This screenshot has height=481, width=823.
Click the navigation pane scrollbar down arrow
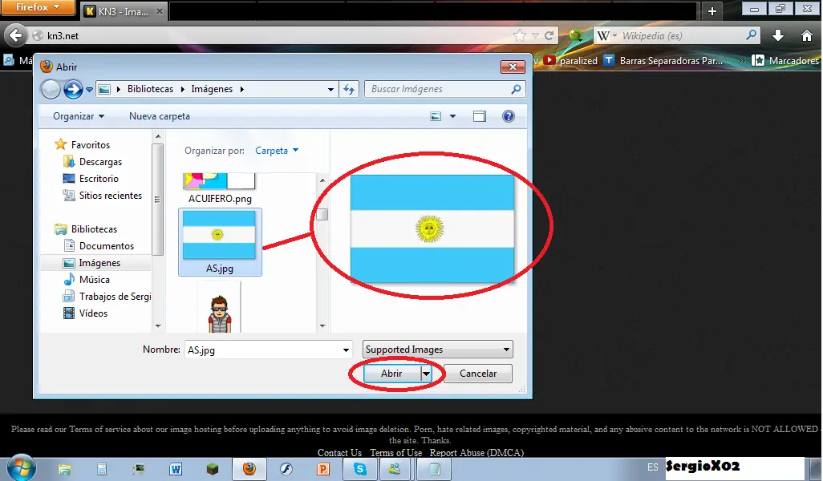pyautogui.click(x=158, y=325)
